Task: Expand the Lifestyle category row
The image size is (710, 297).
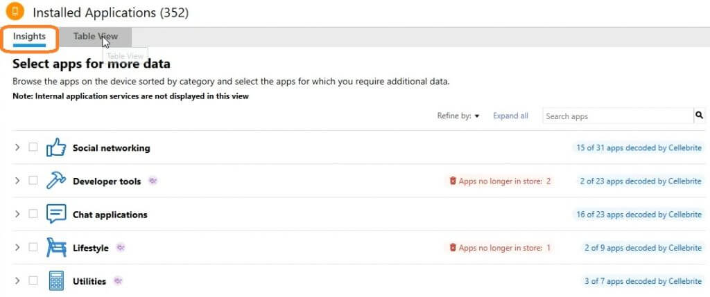Action: (17, 247)
